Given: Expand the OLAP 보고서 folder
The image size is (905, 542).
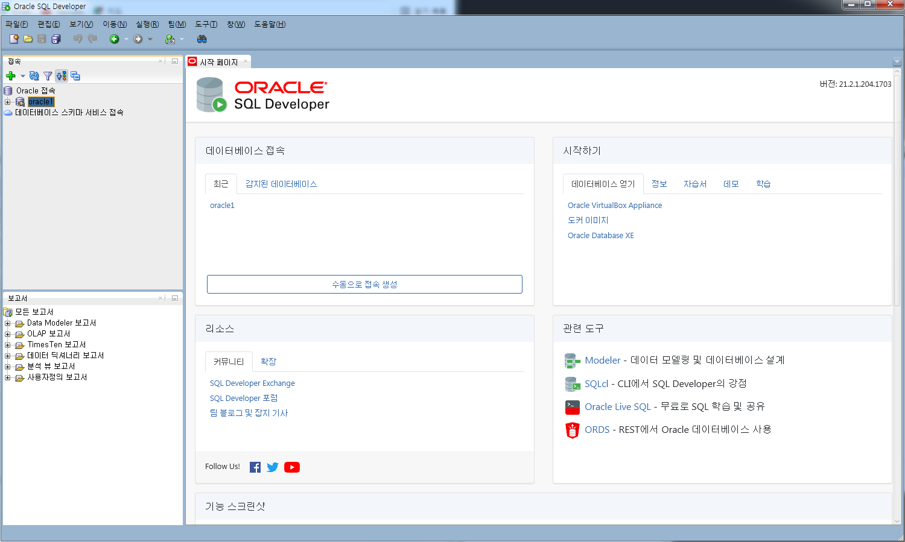Looking at the screenshot, I should [x=7, y=334].
